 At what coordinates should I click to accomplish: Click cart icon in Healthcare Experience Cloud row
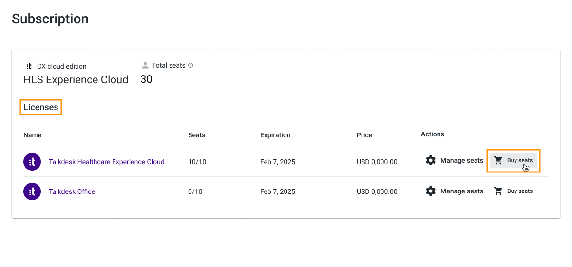498,160
